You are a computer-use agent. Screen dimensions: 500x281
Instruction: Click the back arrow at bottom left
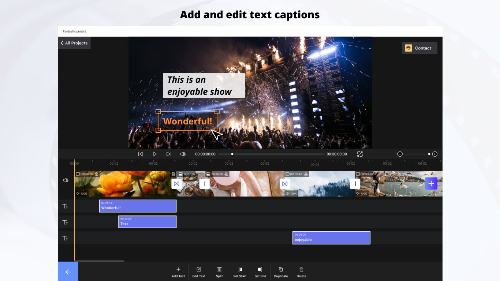coord(68,271)
